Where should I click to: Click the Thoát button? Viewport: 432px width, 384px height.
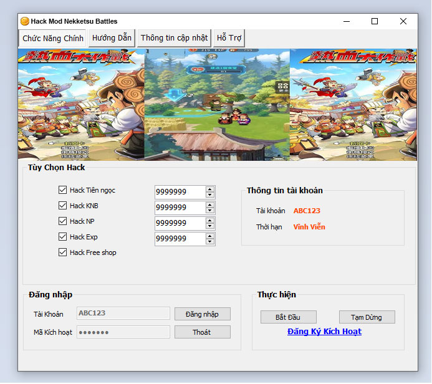203,332
